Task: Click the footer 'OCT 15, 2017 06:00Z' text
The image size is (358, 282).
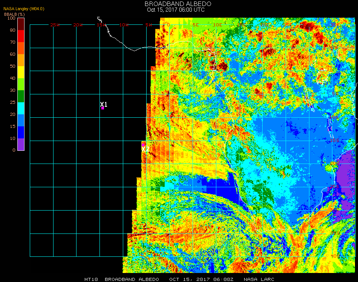Action: (x=201, y=279)
